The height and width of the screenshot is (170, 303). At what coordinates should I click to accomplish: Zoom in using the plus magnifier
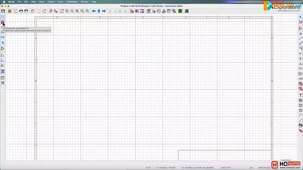point(67,11)
